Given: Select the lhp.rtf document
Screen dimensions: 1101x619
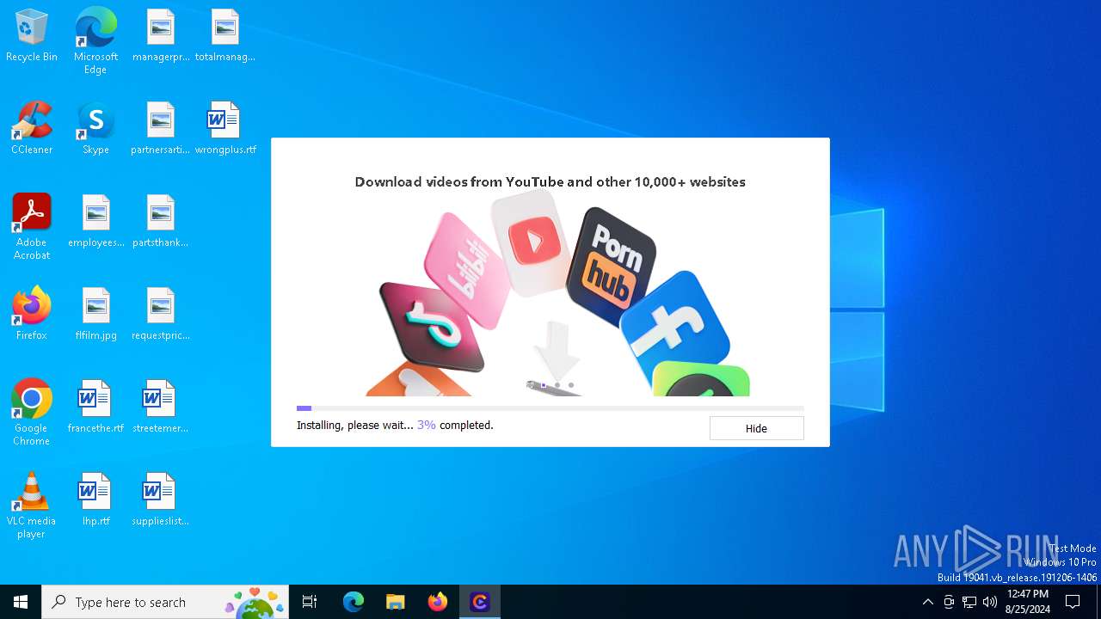Looking at the screenshot, I should 95,499.
